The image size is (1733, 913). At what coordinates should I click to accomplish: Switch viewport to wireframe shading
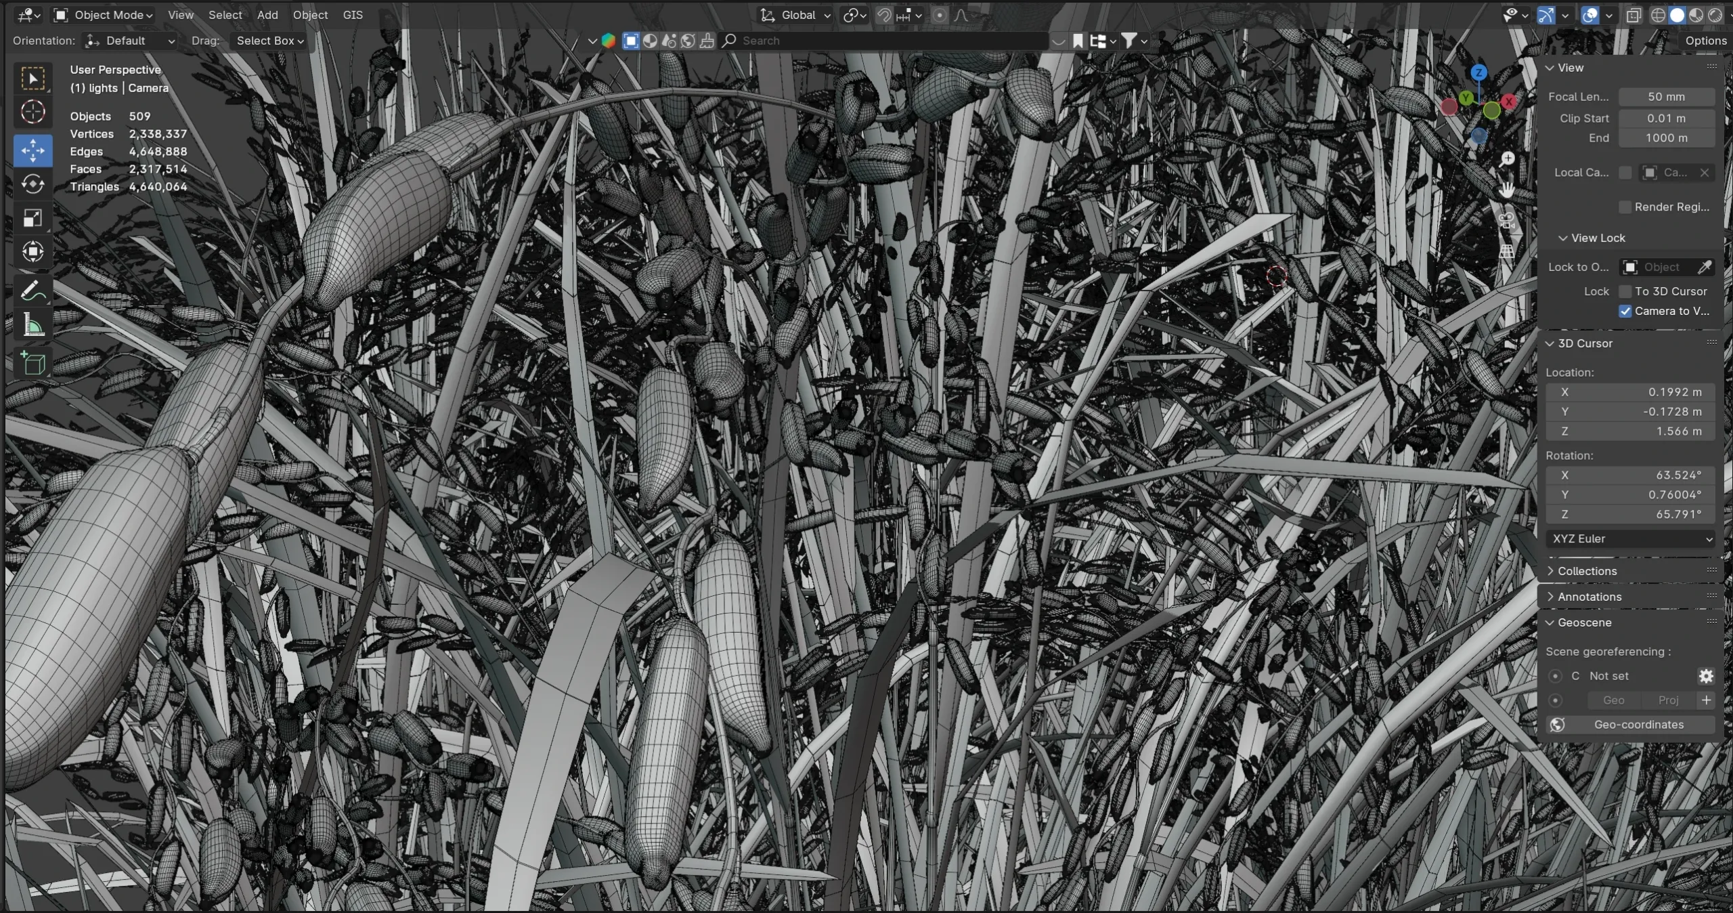[x=1657, y=15]
